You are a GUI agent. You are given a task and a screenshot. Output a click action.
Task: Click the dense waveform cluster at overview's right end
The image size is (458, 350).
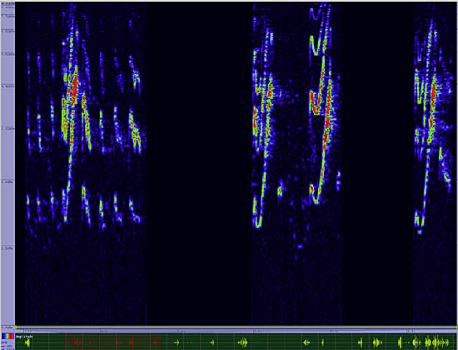431,343
